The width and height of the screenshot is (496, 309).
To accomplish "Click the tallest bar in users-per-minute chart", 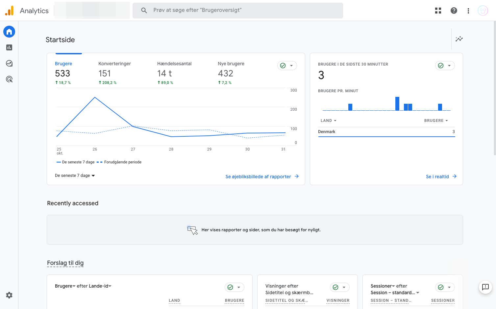I will pos(397,104).
